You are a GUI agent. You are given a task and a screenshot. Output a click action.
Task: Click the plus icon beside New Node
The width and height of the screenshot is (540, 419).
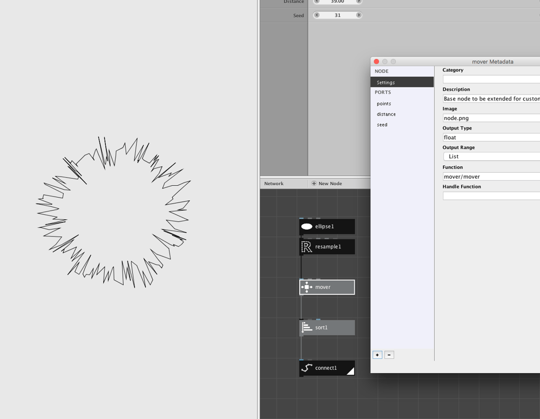click(314, 184)
